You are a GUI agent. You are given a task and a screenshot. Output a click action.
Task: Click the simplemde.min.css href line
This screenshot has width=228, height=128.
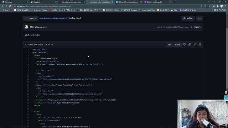click(x=70, y=94)
